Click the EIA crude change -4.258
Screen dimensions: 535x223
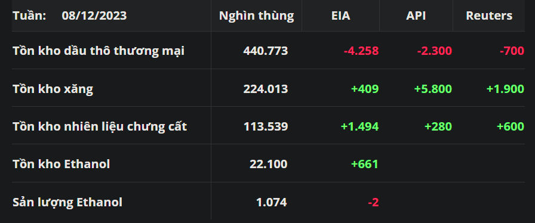[x=361, y=51]
